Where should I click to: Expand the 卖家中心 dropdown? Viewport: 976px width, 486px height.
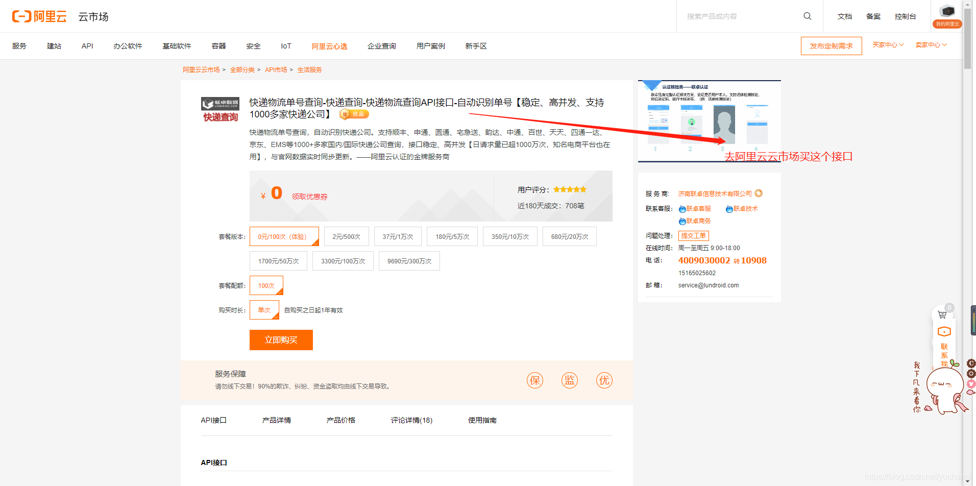click(x=931, y=45)
